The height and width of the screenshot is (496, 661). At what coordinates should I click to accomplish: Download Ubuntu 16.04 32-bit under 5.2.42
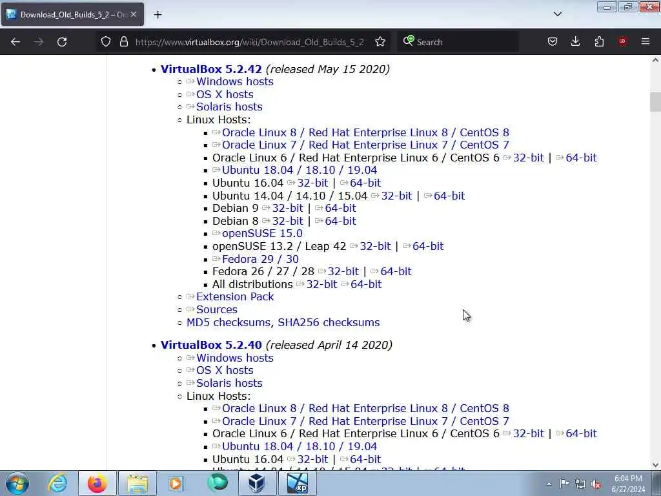tap(312, 183)
